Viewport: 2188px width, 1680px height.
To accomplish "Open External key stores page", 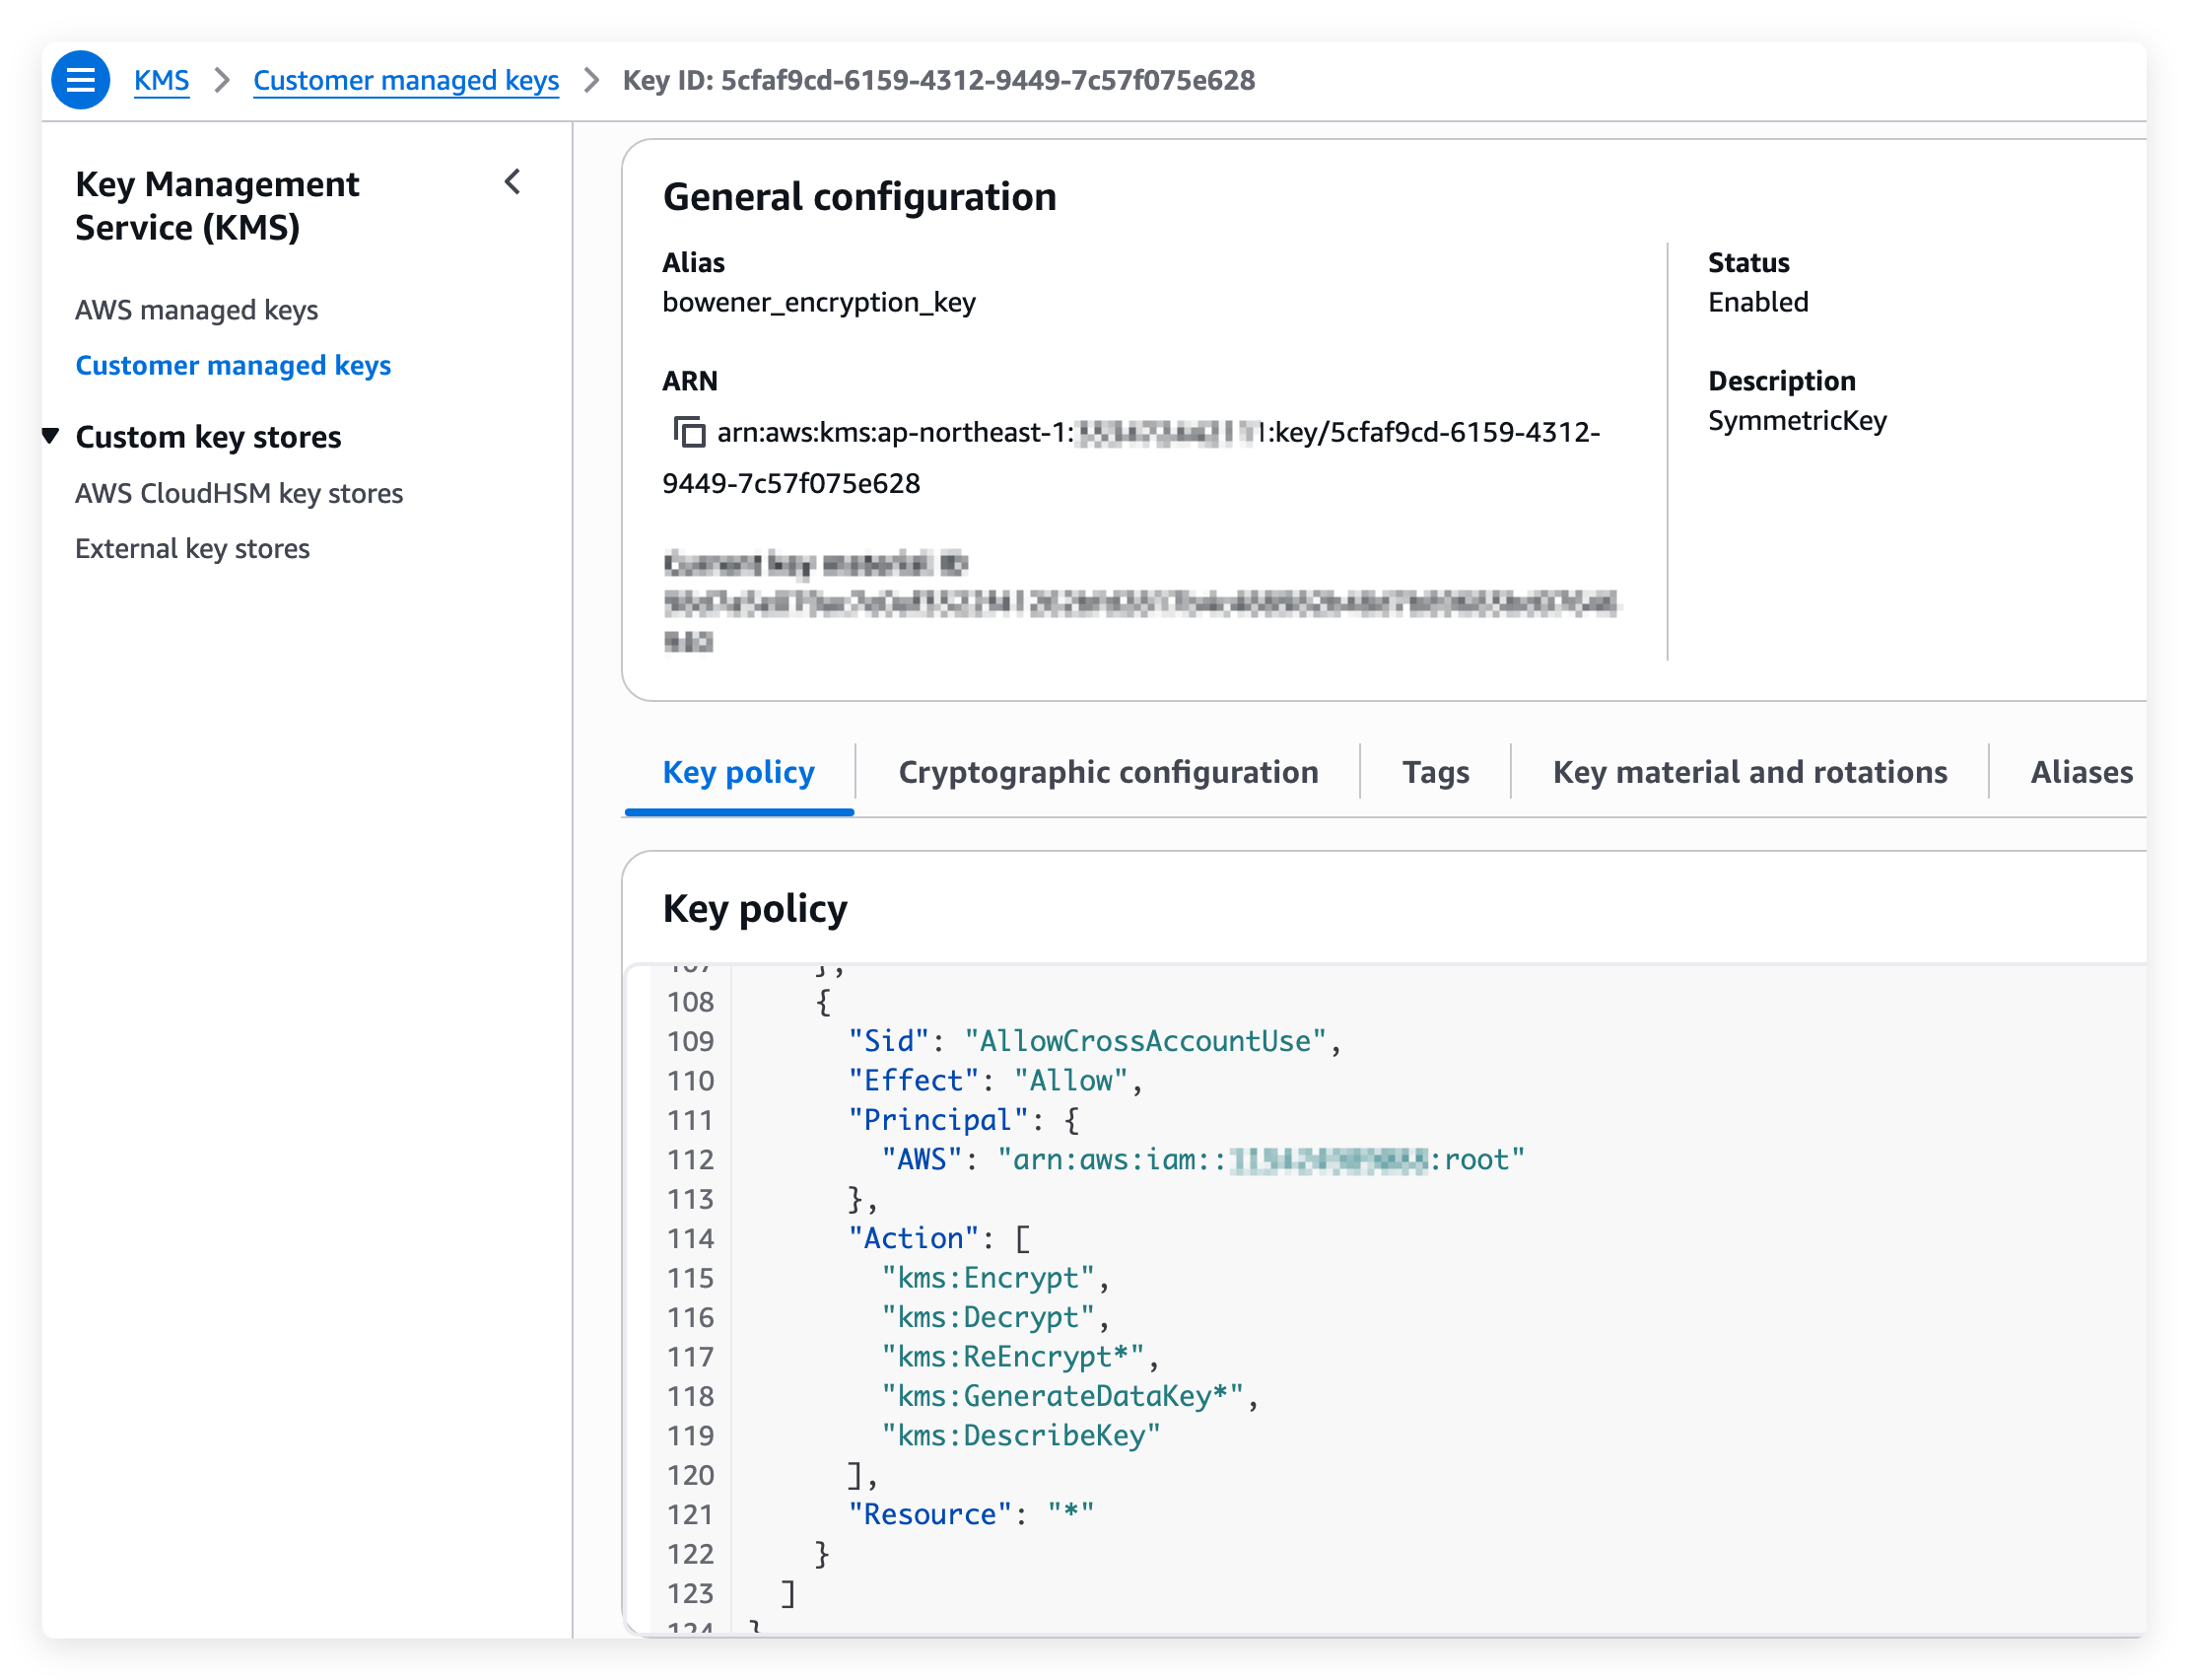I will point(192,548).
